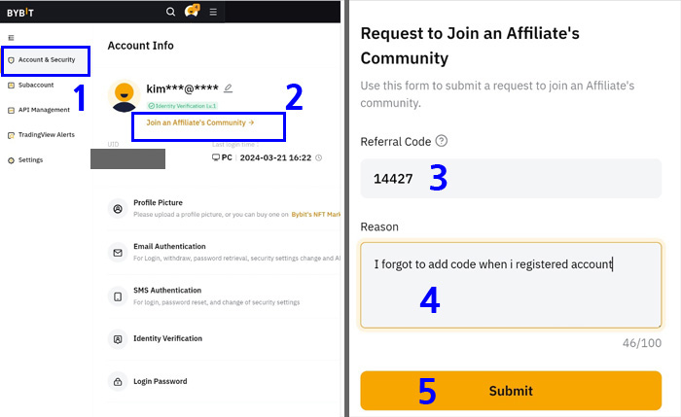Click inside the Reason text area
This screenshot has width=681, height=417.
pos(511,285)
